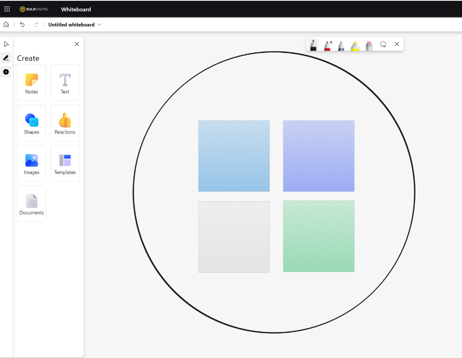Select the eraser tool
The height and width of the screenshot is (358, 462).
pyautogui.click(x=369, y=45)
